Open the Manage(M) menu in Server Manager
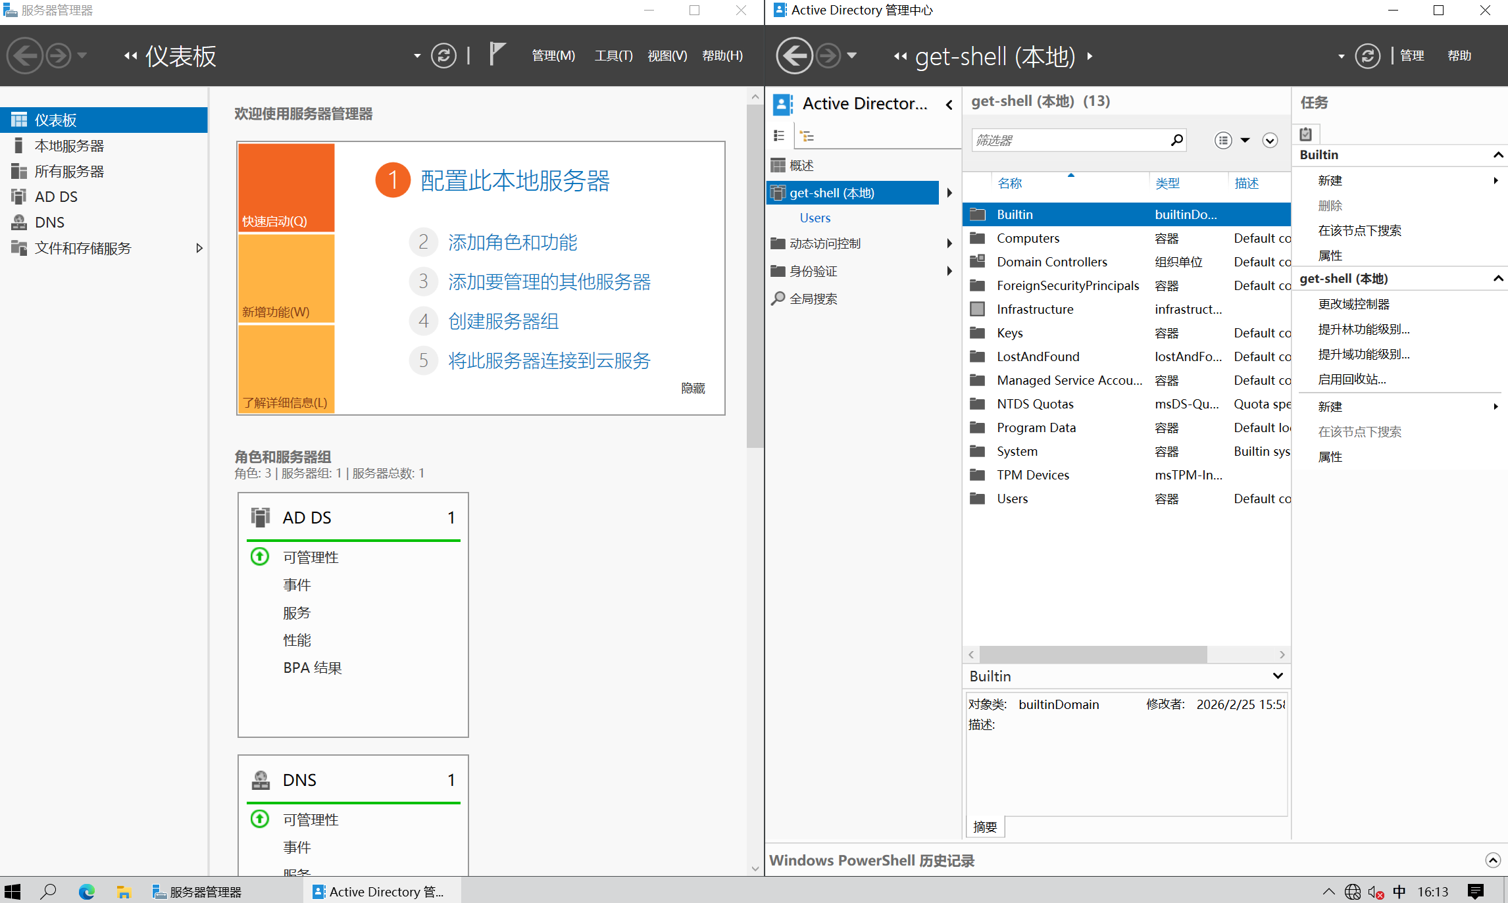The image size is (1508, 903). click(553, 56)
